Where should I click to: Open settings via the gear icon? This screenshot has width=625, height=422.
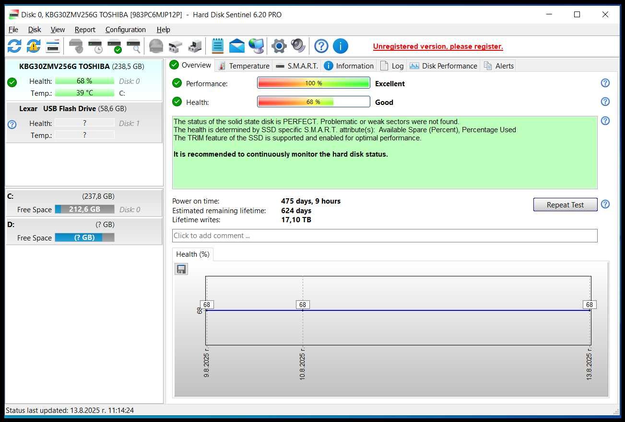tap(279, 46)
